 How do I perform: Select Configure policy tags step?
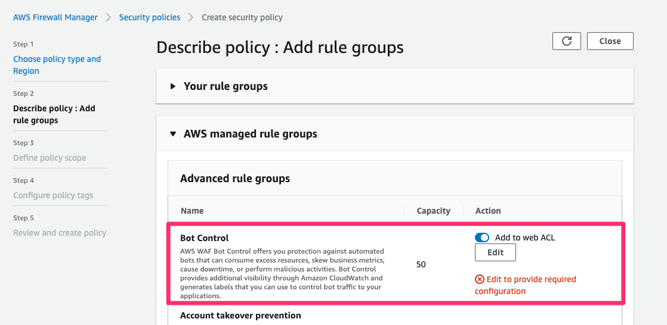pos(53,195)
